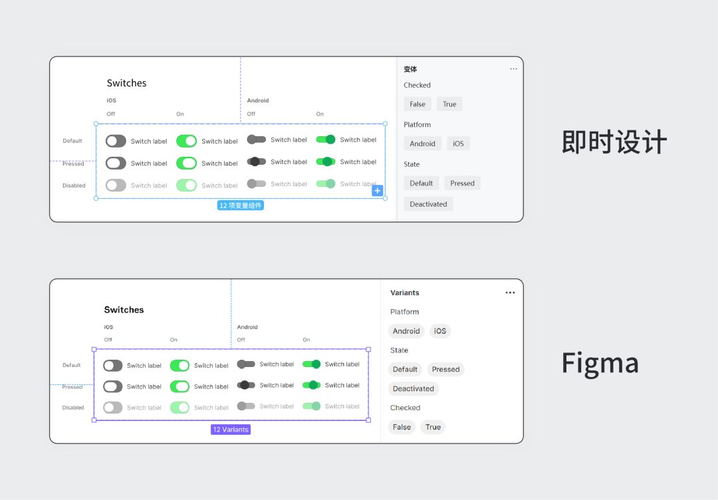This screenshot has width=718, height=500.
Task: Click 'State' property label in Variants panel
Action: [399, 350]
